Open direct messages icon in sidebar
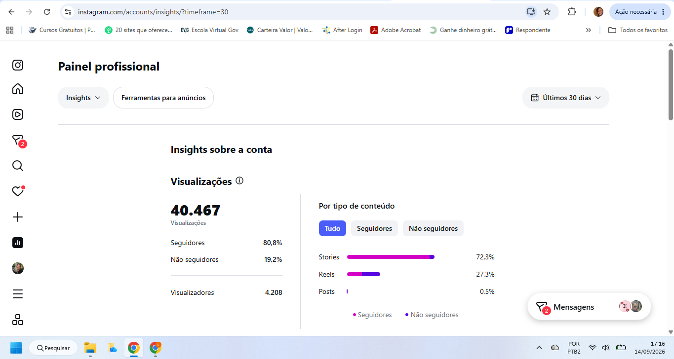Screen dimensions: 674x359 18,141
